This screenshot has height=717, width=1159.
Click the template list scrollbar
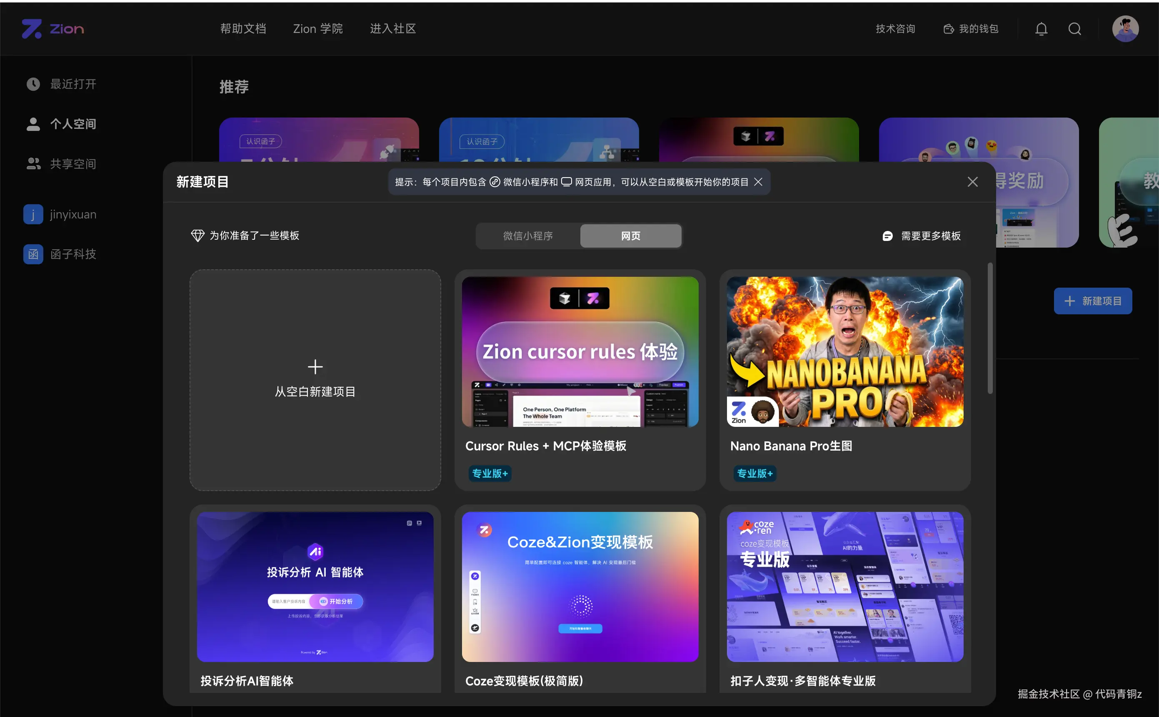pos(990,328)
